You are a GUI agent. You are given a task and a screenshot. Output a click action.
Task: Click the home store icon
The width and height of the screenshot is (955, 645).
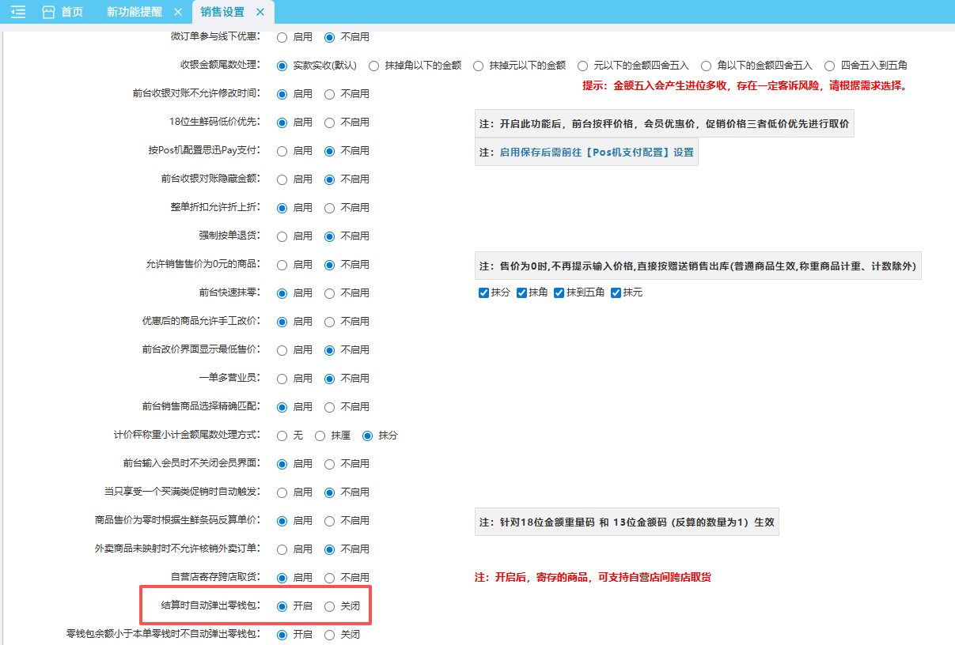pyautogui.click(x=49, y=12)
